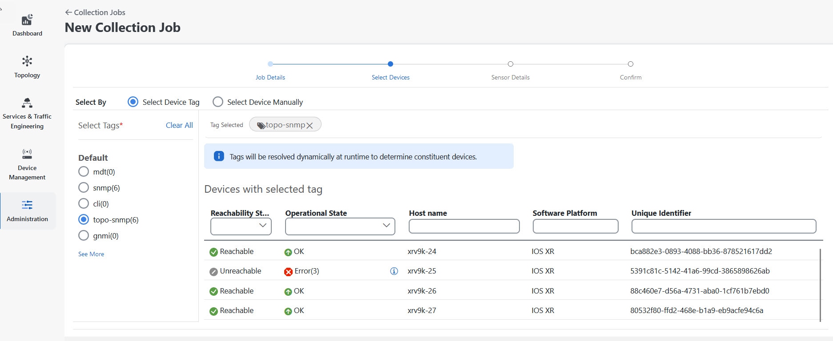Click the tag icon in topo-snmp chip
This screenshot has height=341, width=833.
[x=261, y=126]
